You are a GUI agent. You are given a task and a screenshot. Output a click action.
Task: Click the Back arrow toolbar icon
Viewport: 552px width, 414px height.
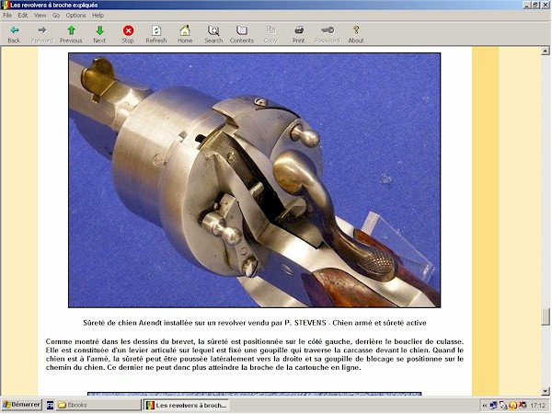point(14,34)
